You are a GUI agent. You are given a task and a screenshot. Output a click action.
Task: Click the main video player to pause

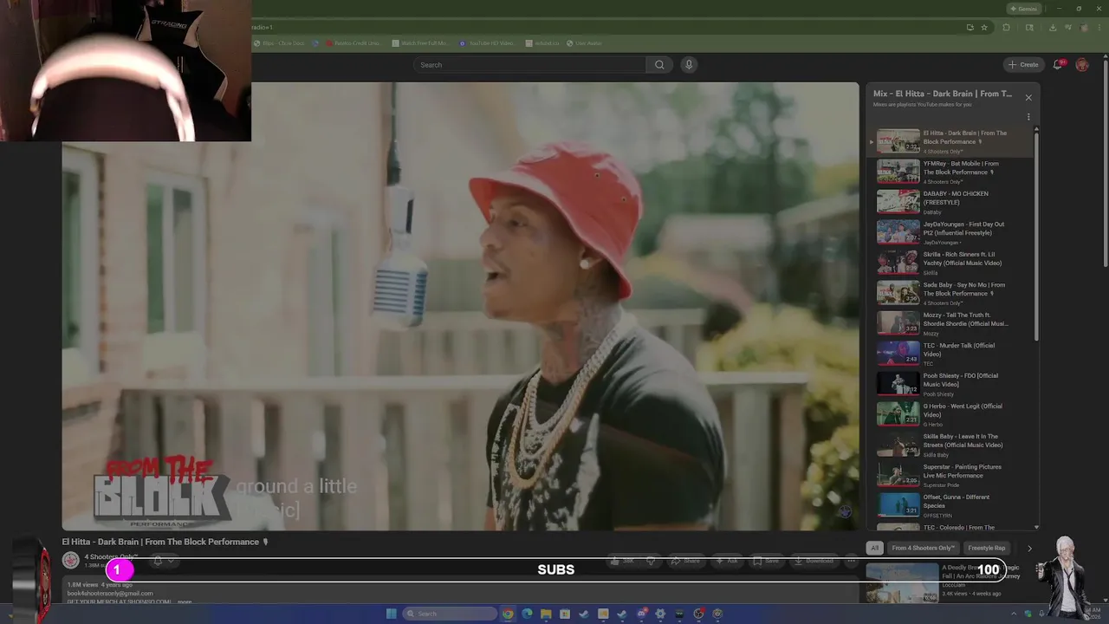tap(460, 306)
